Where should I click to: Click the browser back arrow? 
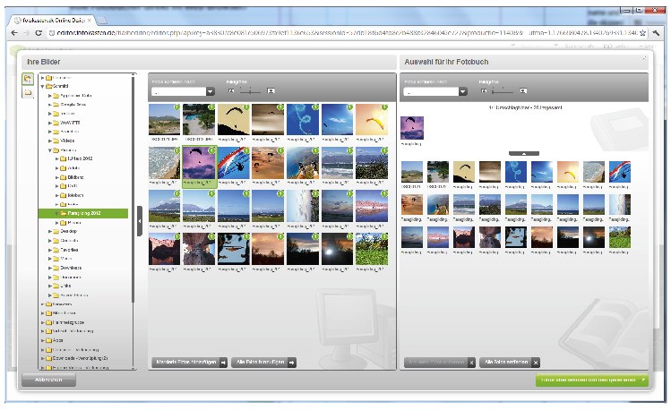click(14, 33)
